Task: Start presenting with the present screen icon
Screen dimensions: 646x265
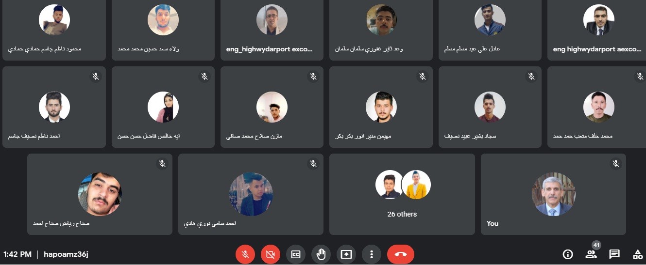Action: 346,254
